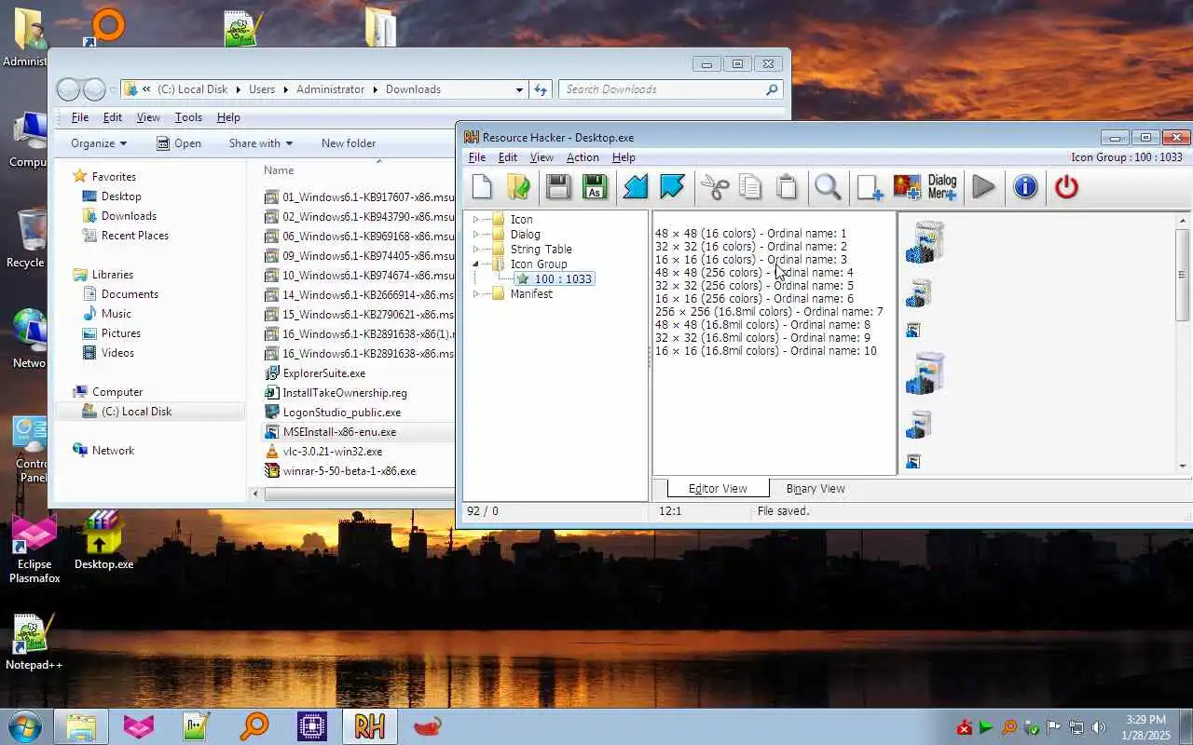The height and width of the screenshot is (745, 1193).
Task: Open Resource Hacker Edit menu
Action: pyautogui.click(x=507, y=157)
